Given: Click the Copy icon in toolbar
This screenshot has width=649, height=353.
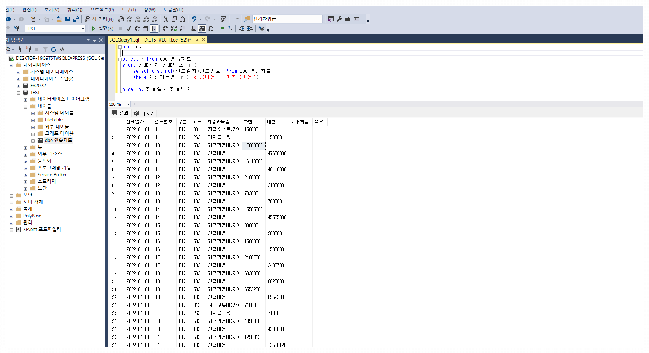Looking at the screenshot, I should coord(174,19).
